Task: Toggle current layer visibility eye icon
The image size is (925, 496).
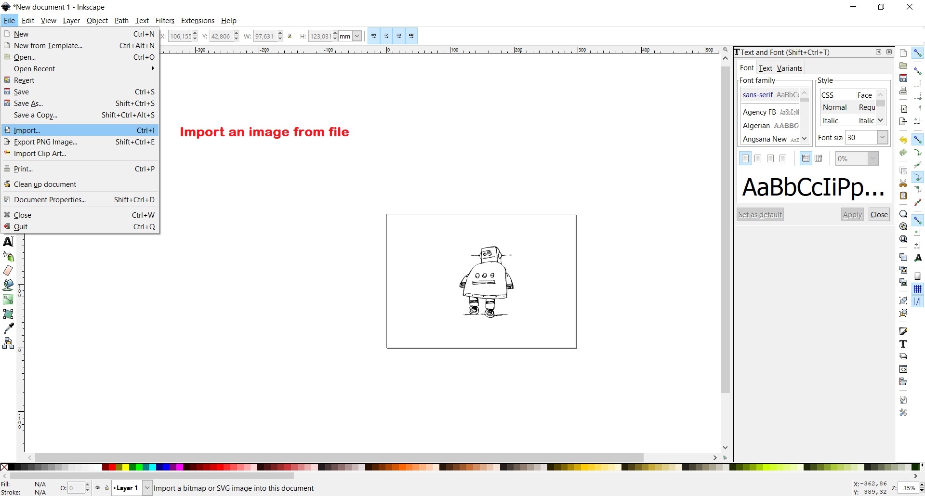Action: pyautogui.click(x=98, y=488)
